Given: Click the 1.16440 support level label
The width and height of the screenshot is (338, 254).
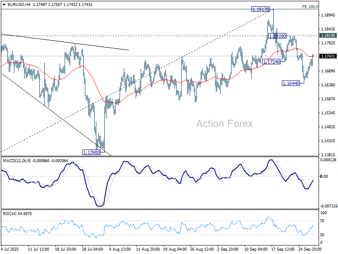Looking at the screenshot, I should click(291, 83).
